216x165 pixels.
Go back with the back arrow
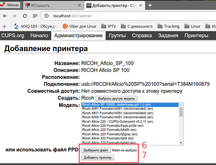click(x=5, y=16)
